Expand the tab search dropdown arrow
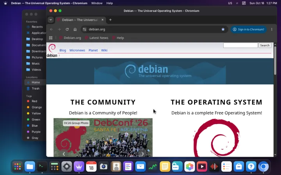Image resolution: width=281 pixels, height=175 pixels. point(51,20)
